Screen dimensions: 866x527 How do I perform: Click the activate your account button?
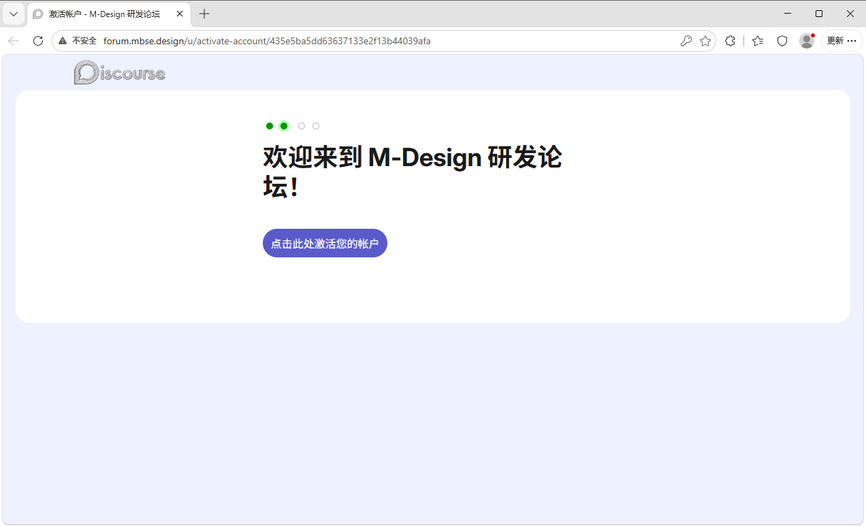325,243
